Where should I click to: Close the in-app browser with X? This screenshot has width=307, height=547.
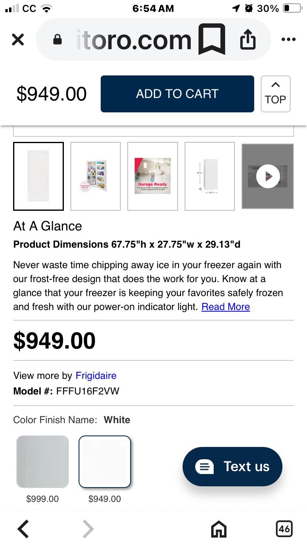[18, 40]
